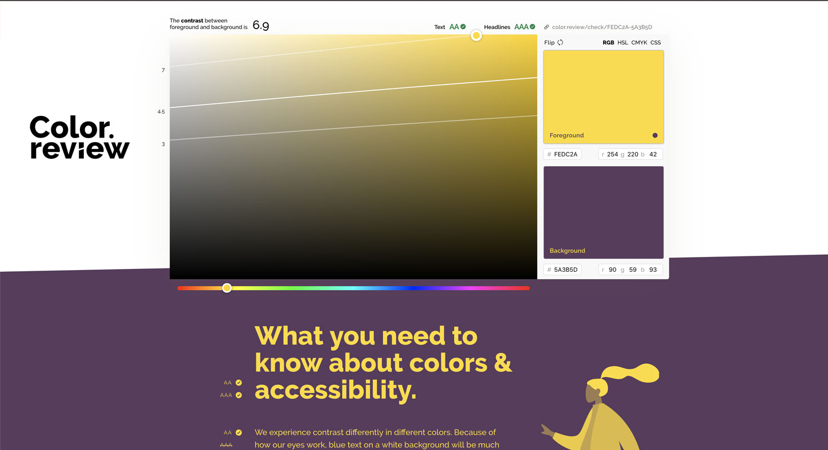Click the AA check icon beside the headline
The image size is (828, 450).
[239, 383]
